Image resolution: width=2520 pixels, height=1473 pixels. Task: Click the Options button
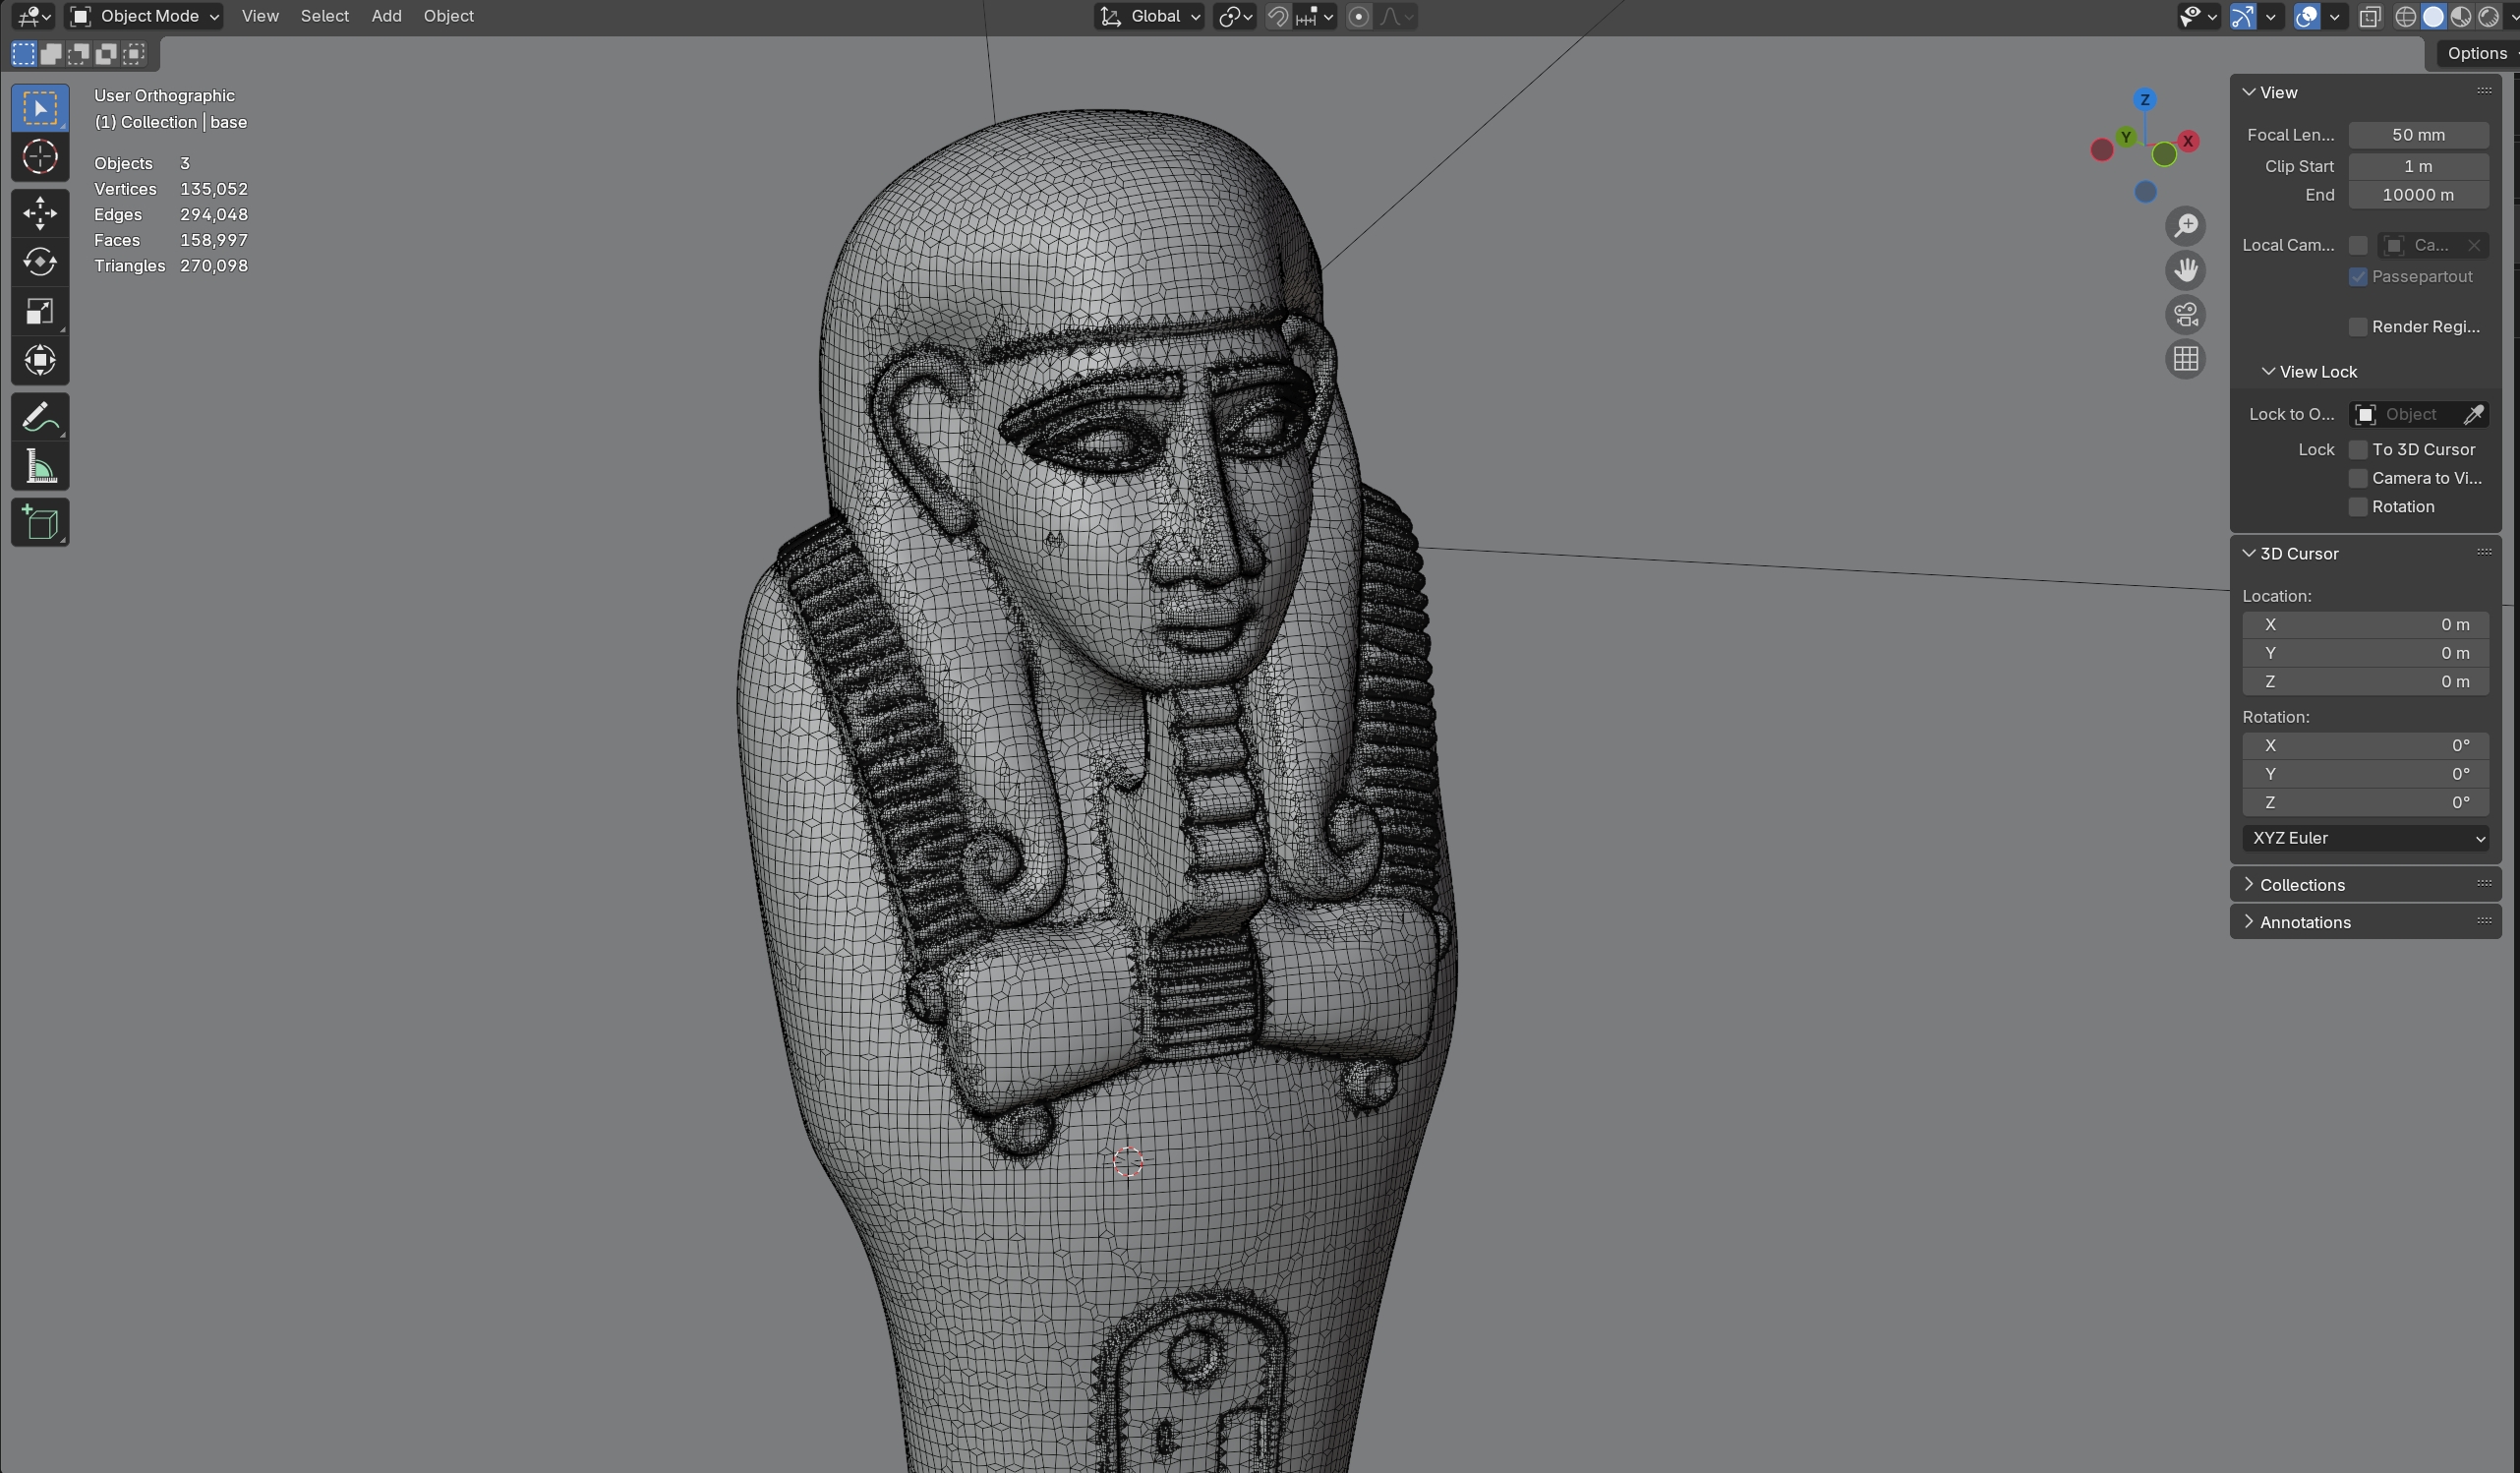tap(2476, 53)
